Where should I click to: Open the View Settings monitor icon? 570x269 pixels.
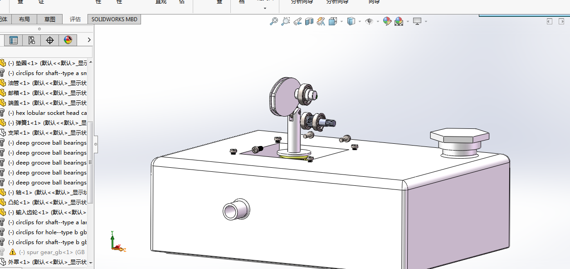click(417, 21)
